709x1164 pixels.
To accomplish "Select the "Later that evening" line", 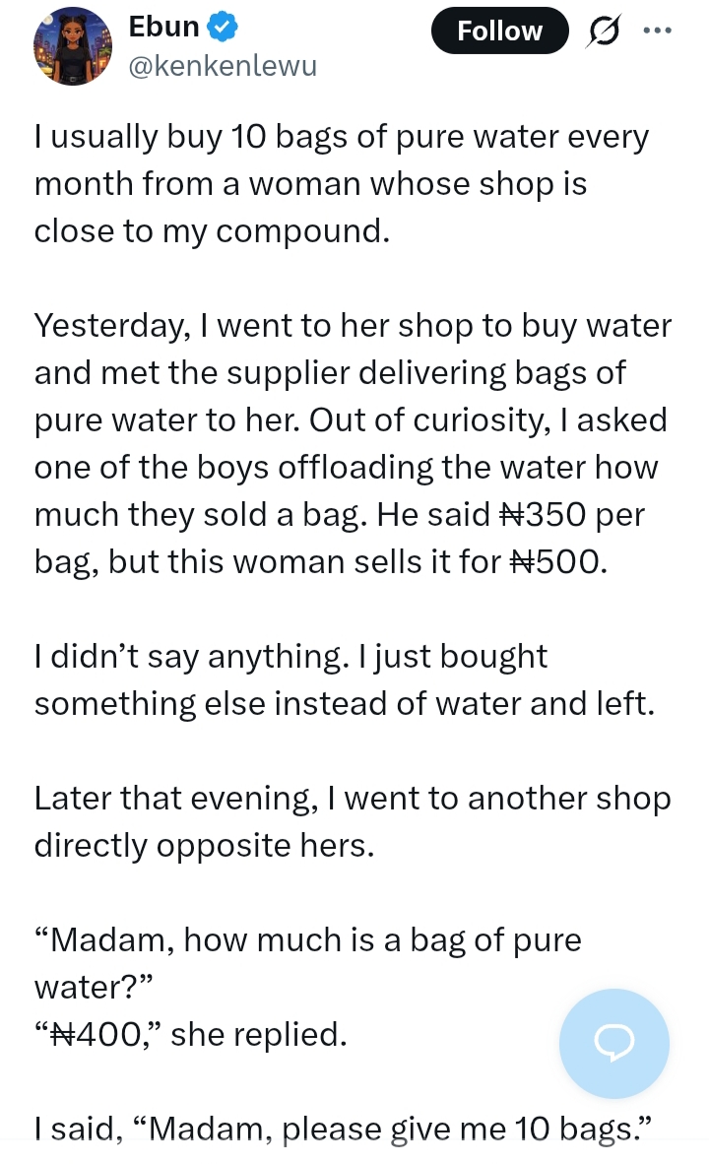I will click(352, 798).
